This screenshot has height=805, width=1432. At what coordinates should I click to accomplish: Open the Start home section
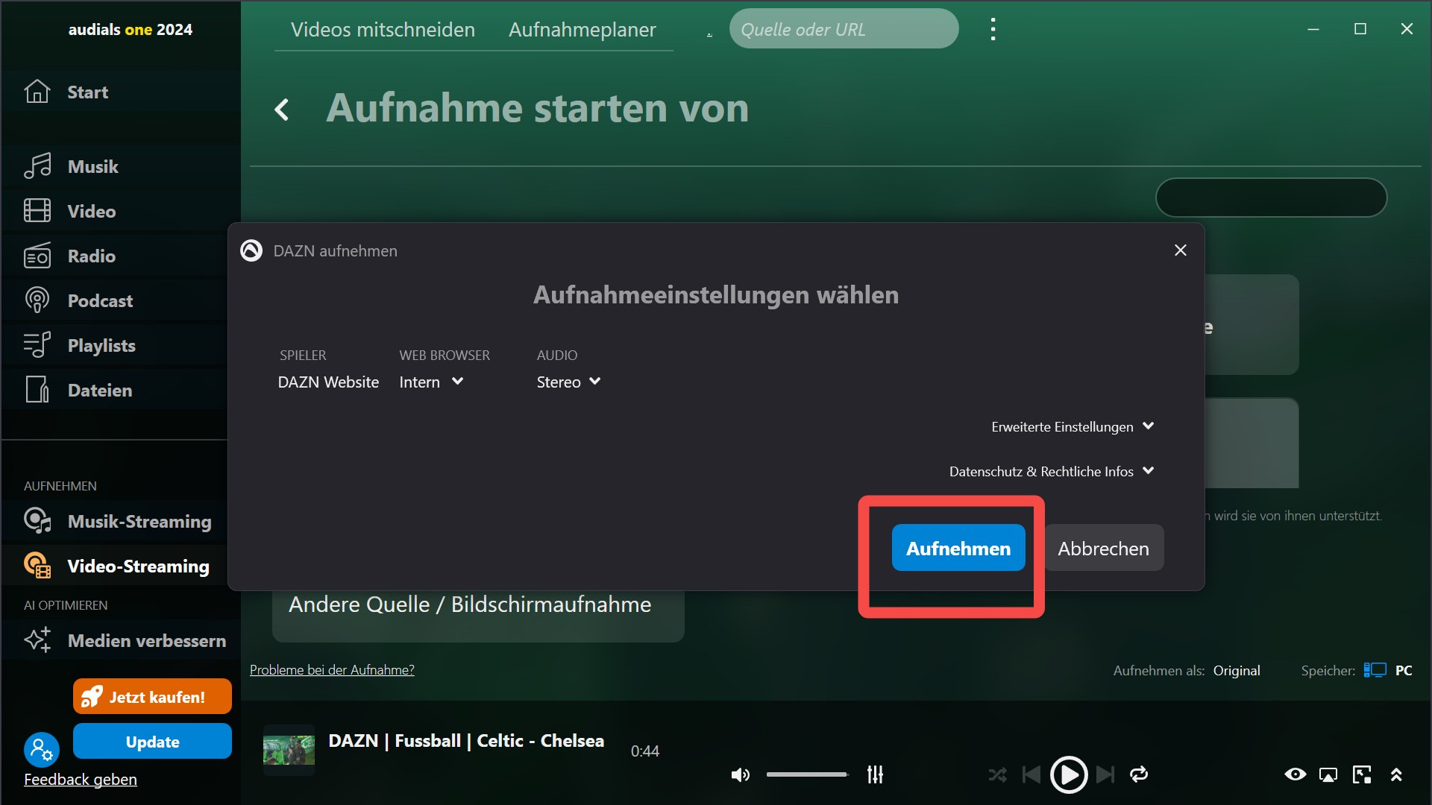(88, 92)
